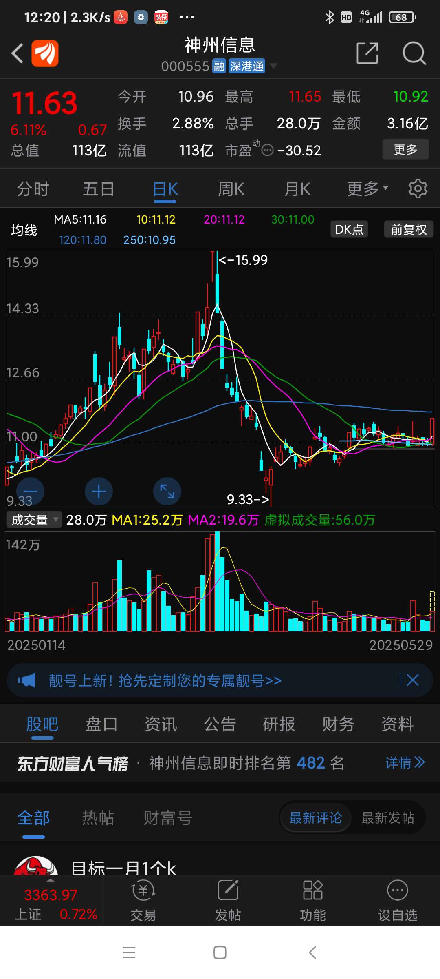Open stock search magnifier icon

click(414, 53)
